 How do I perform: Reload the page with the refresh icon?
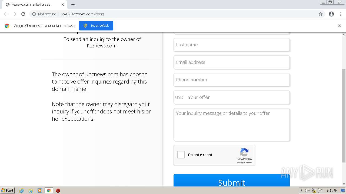[23, 14]
